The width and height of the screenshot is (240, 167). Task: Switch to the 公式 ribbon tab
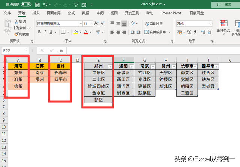click(x=72, y=13)
